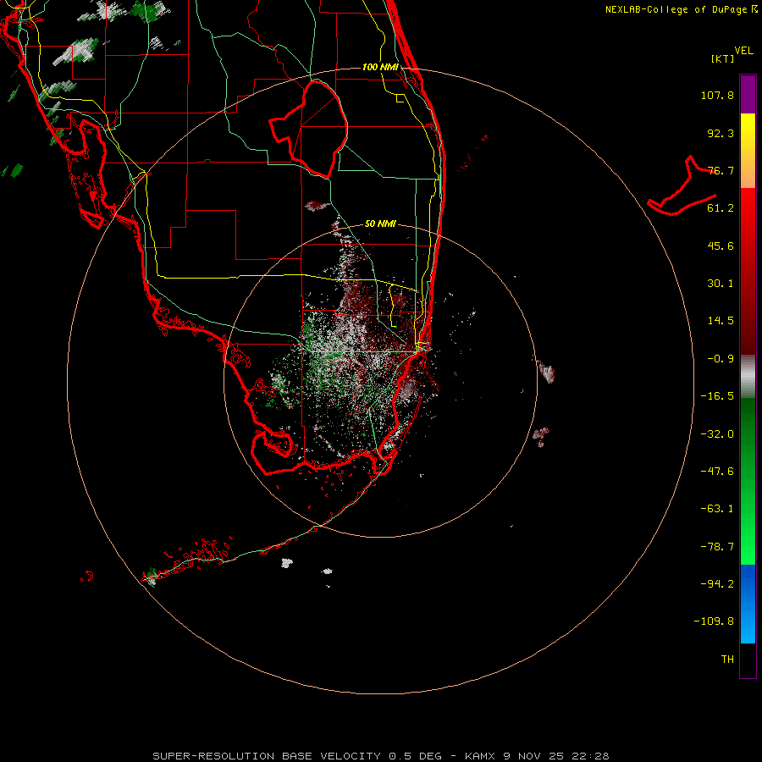Select the -78.7 scale value
Image resolution: width=762 pixels, height=762 pixels.
tap(717, 547)
